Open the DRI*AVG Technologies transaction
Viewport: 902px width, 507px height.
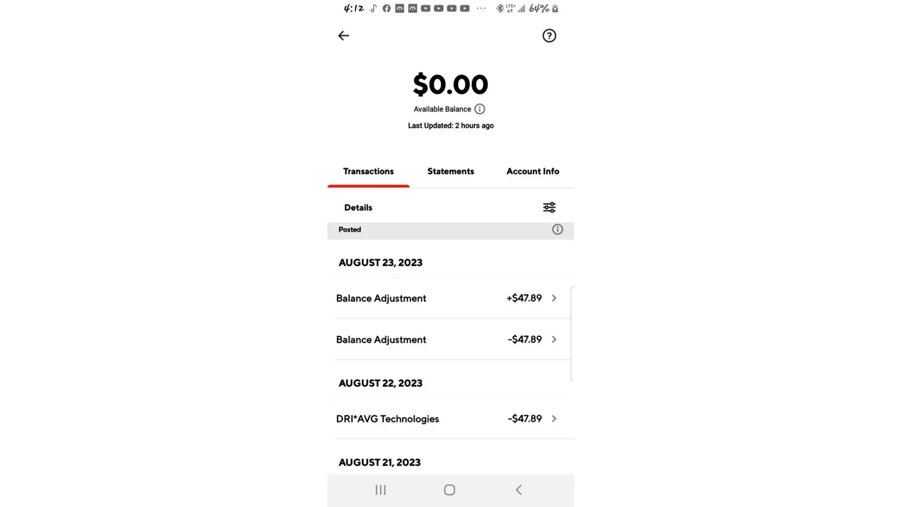coord(388,419)
